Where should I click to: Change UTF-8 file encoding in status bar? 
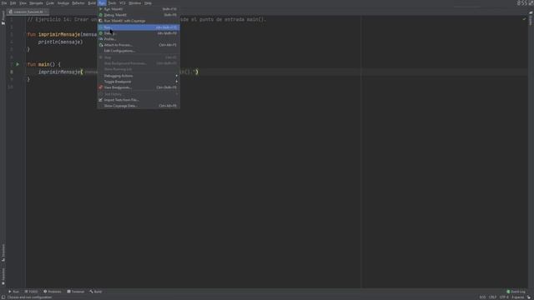[x=504, y=297]
